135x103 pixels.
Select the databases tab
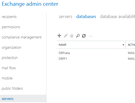(86, 16)
